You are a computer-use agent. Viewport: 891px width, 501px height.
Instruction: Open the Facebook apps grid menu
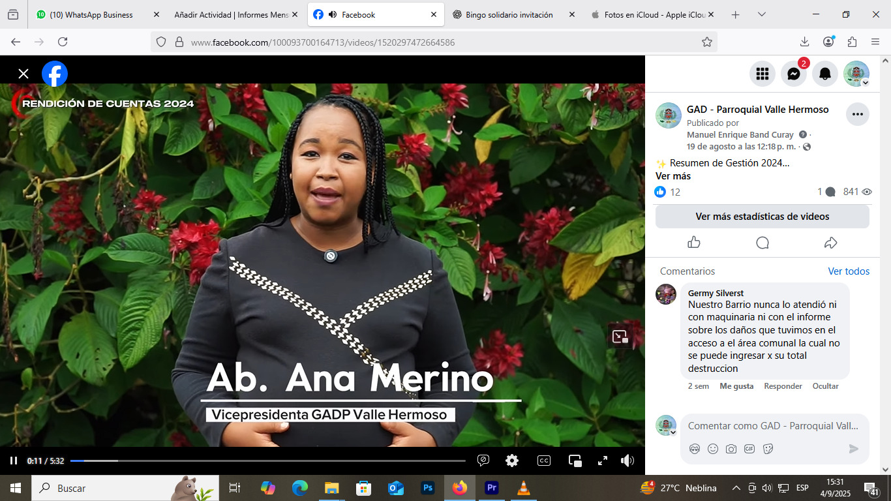pyautogui.click(x=762, y=74)
